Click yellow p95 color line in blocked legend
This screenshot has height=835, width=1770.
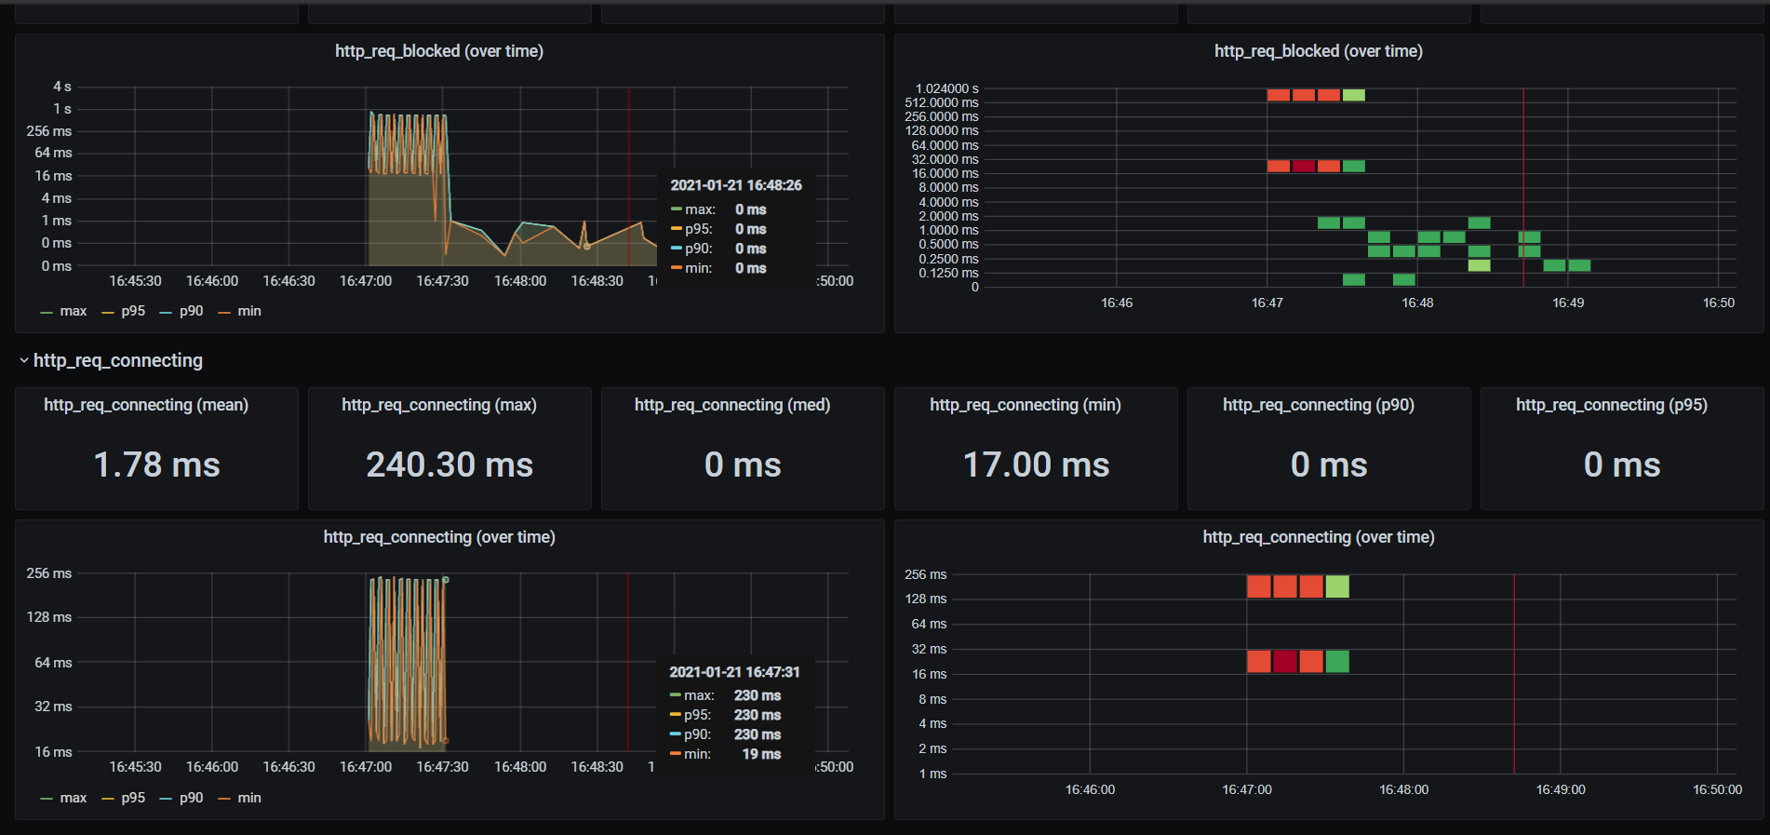108,313
